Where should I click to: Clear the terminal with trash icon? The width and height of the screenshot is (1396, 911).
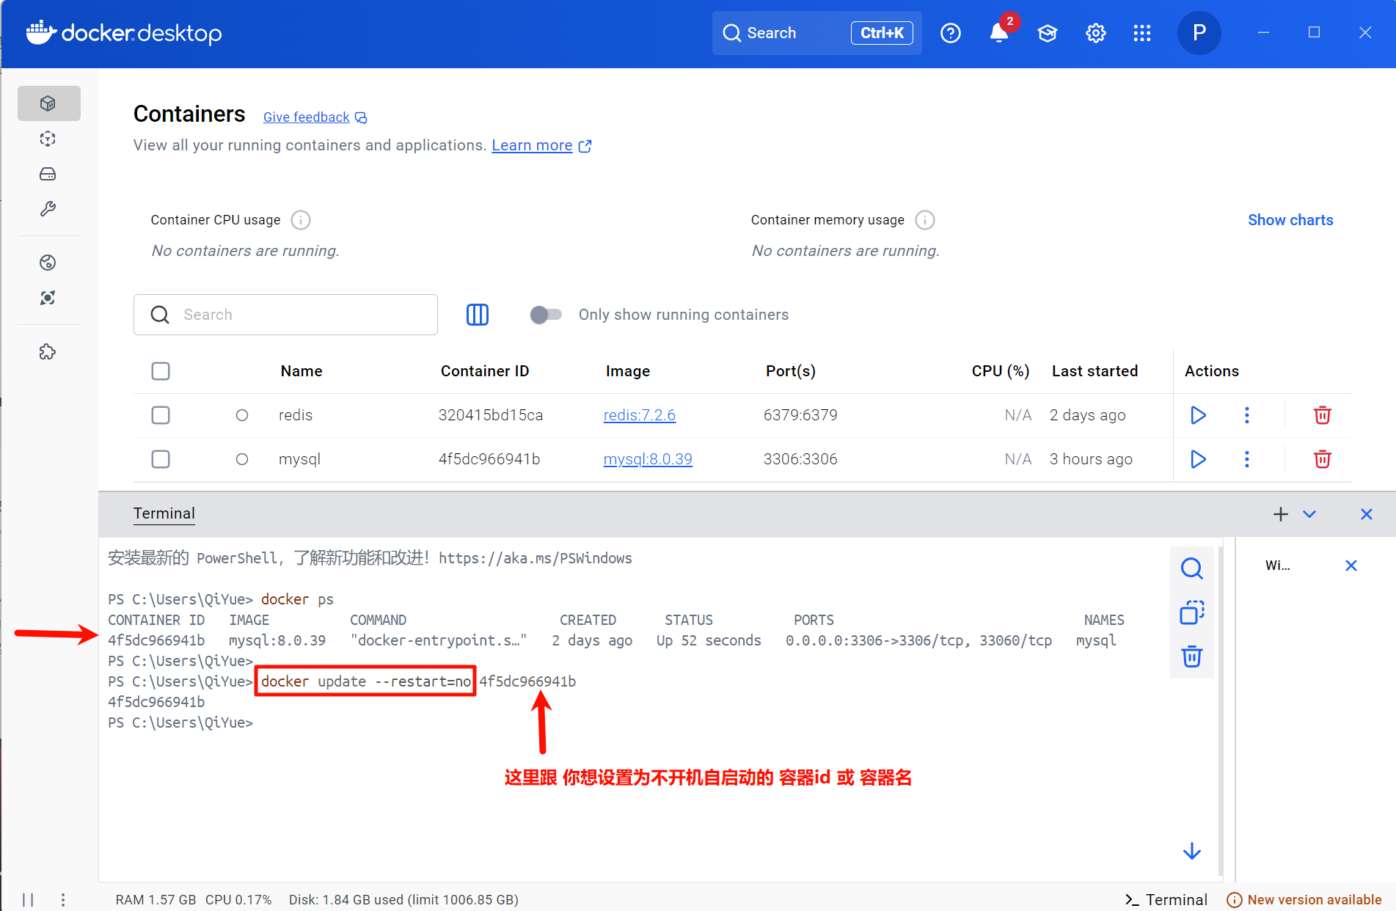click(1192, 656)
